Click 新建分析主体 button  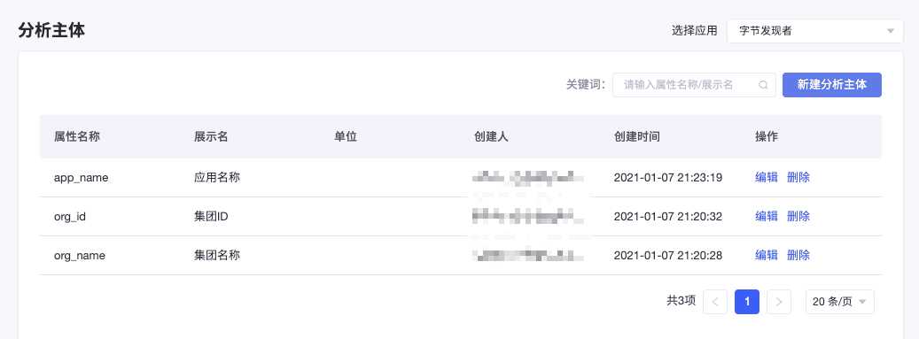pyautogui.click(x=831, y=85)
